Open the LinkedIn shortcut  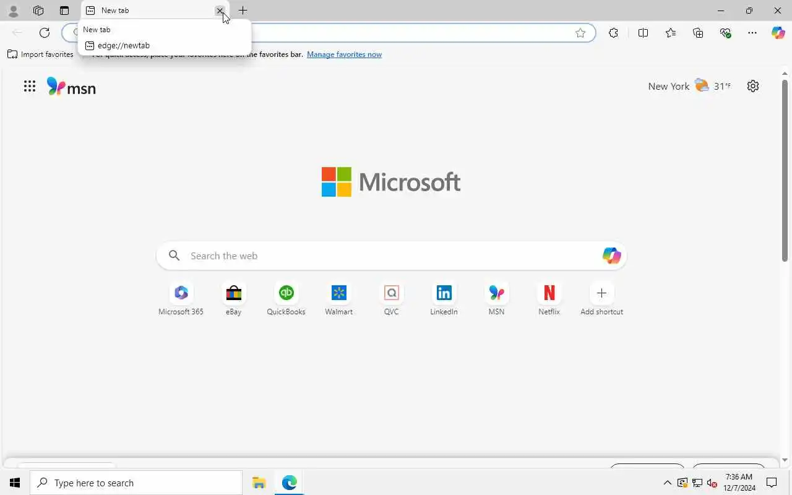tap(444, 299)
